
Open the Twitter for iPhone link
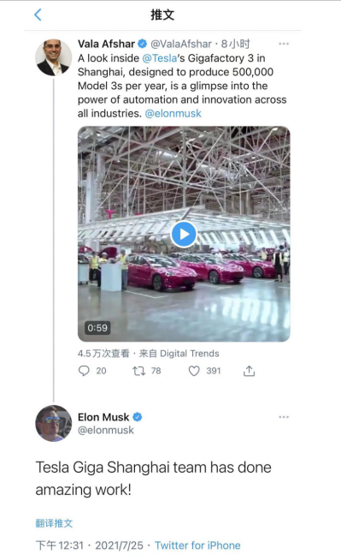pos(197,545)
